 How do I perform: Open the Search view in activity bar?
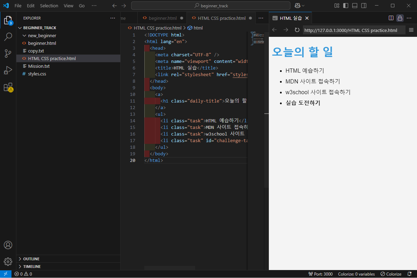(x=8, y=36)
